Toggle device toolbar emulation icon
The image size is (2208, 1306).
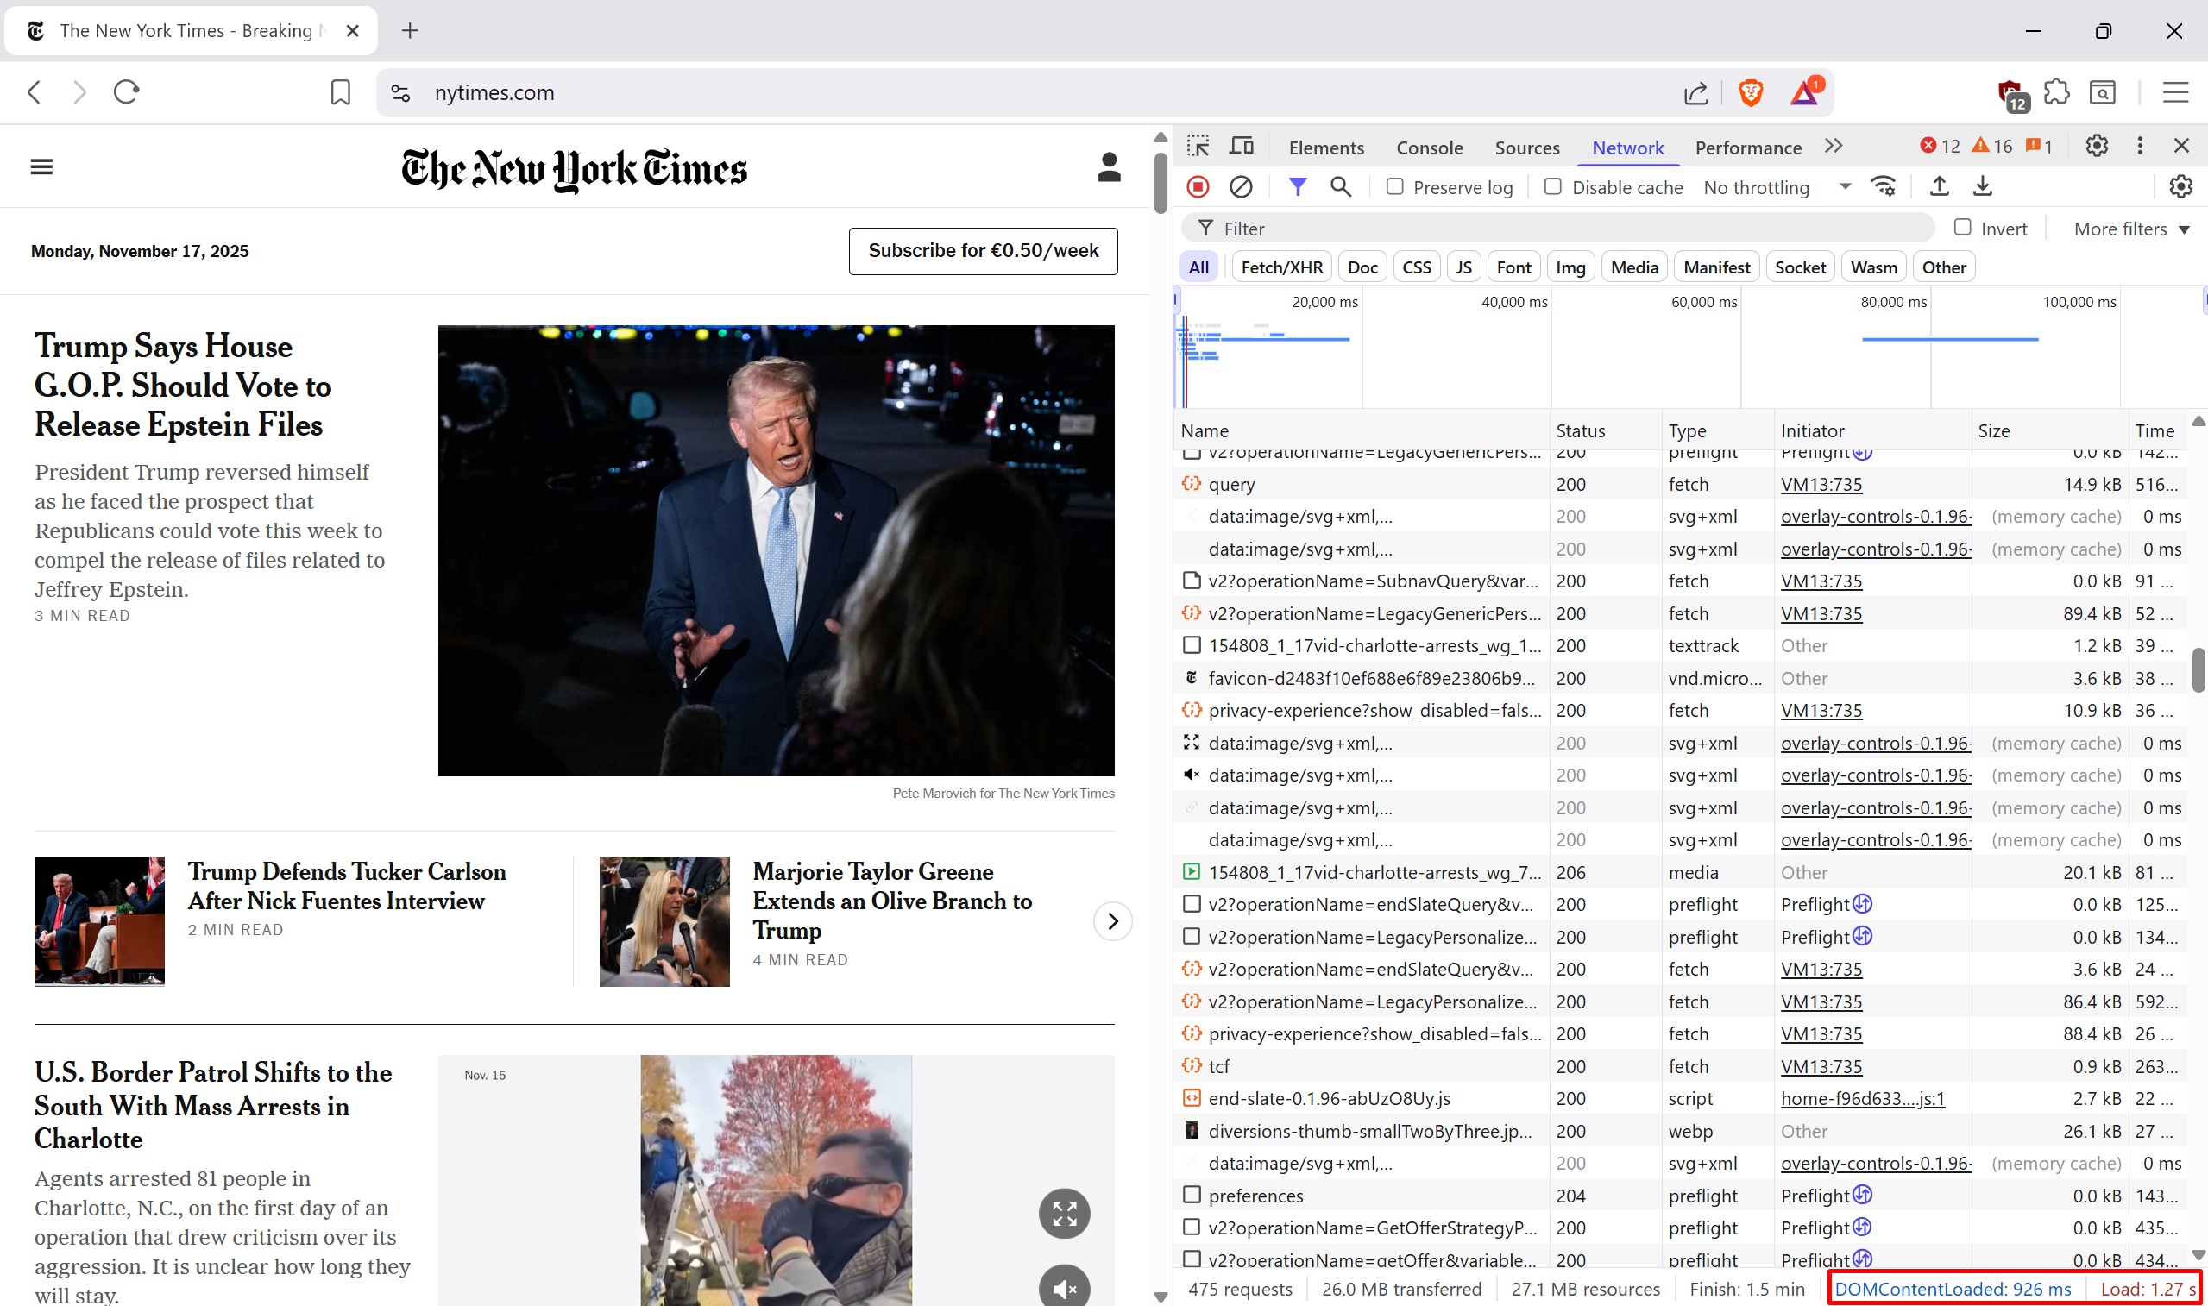point(1242,146)
